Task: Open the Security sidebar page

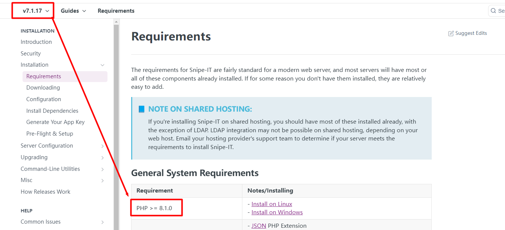Action: [x=30, y=54]
